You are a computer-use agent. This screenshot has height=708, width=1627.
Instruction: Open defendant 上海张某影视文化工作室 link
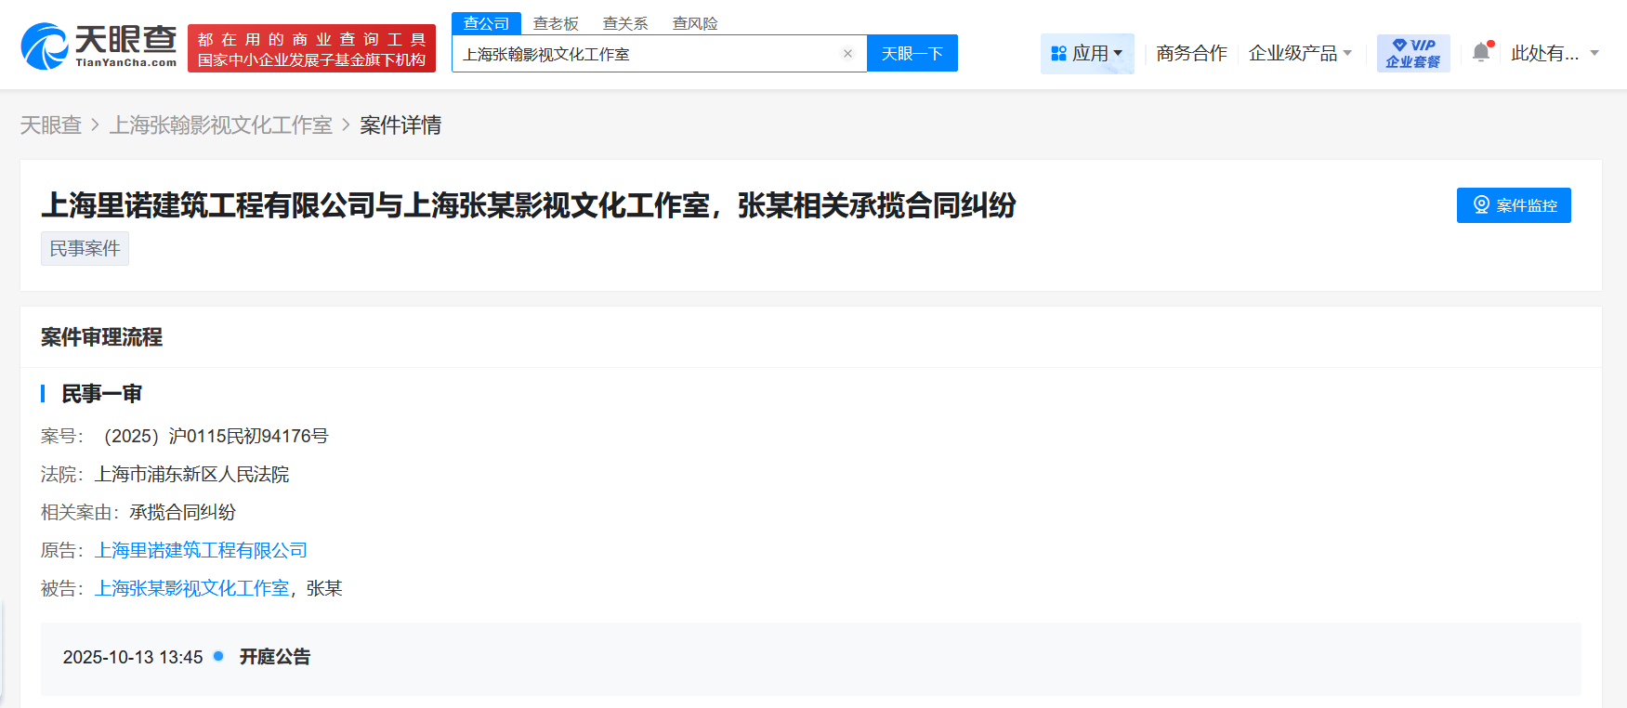pos(192,588)
